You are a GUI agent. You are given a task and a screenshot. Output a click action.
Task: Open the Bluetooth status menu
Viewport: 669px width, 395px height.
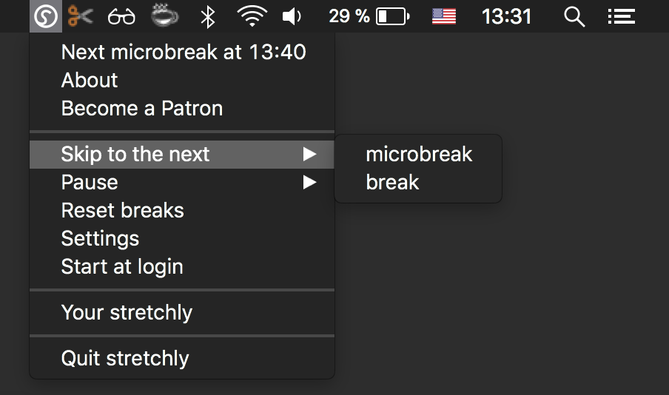click(x=208, y=17)
